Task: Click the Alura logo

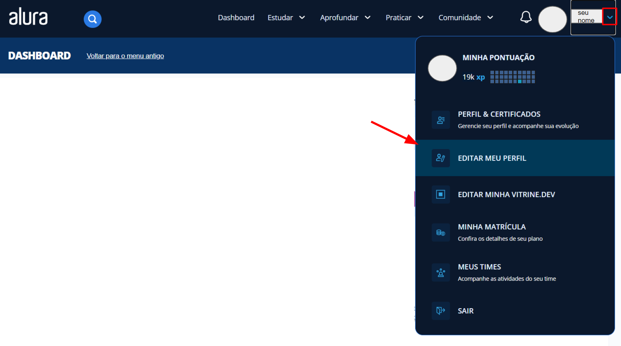Action: tap(28, 17)
